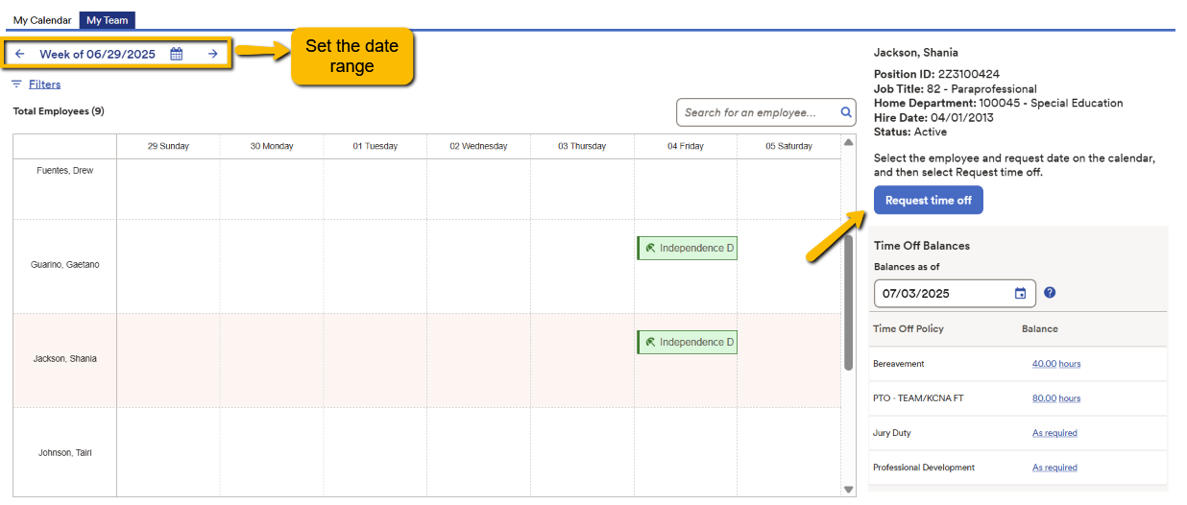Open the balances date calendar icon
1187x505 pixels.
[1020, 293]
